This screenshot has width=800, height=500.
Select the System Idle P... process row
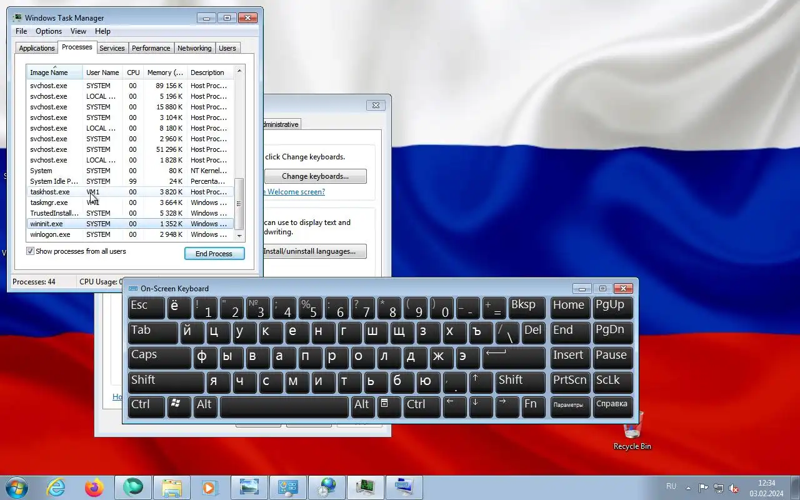pos(130,181)
